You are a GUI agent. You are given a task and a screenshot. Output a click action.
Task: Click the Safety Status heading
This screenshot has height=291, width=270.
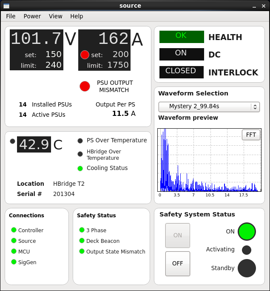click(96, 215)
